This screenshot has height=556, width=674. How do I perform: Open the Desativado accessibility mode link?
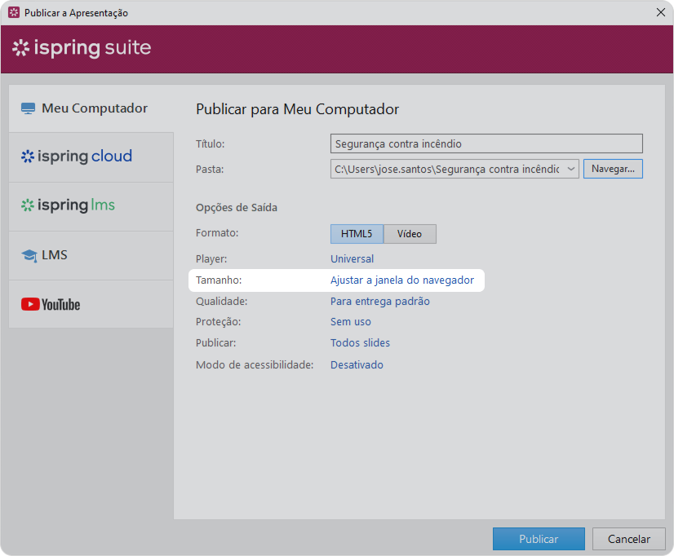tap(357, 364)
